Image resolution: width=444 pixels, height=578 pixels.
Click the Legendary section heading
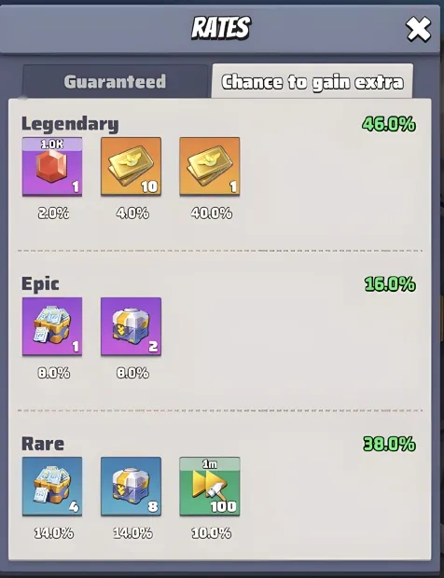[x=70, y=124]
